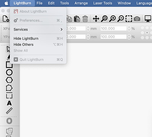Viewport: 152px width, 137px height.
Task: Select the center anchor radio button
Action: [x=147, y=33]
